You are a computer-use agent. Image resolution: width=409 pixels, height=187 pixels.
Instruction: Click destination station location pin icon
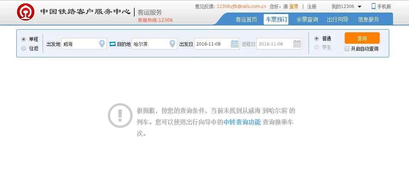[x=172, y=44]
